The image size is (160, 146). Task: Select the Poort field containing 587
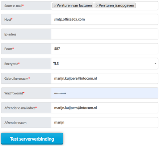[x=105, y=49]
